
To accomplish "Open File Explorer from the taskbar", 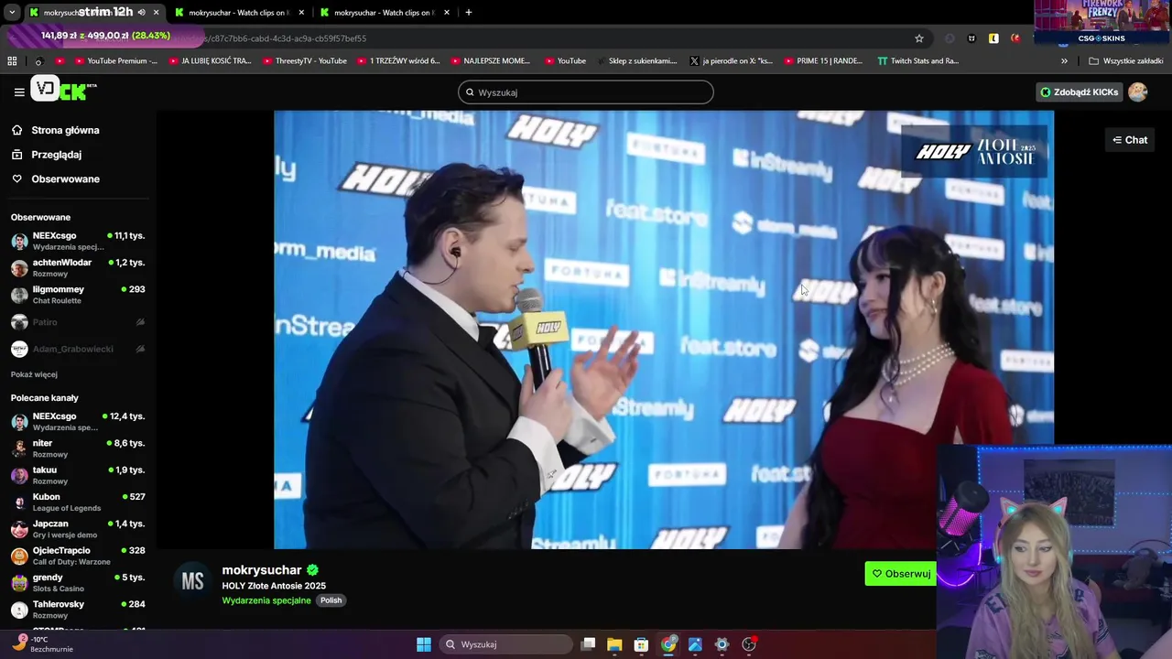I will [614, 644].
